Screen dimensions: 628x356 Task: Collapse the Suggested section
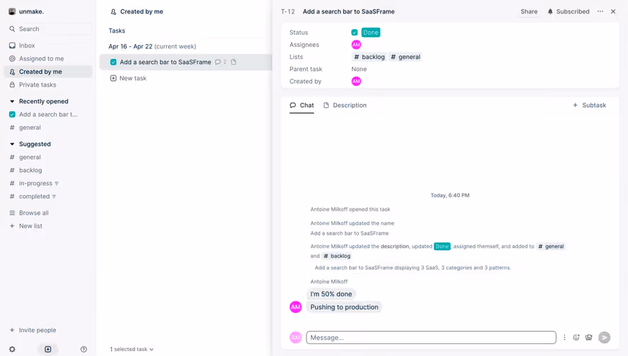12,144
